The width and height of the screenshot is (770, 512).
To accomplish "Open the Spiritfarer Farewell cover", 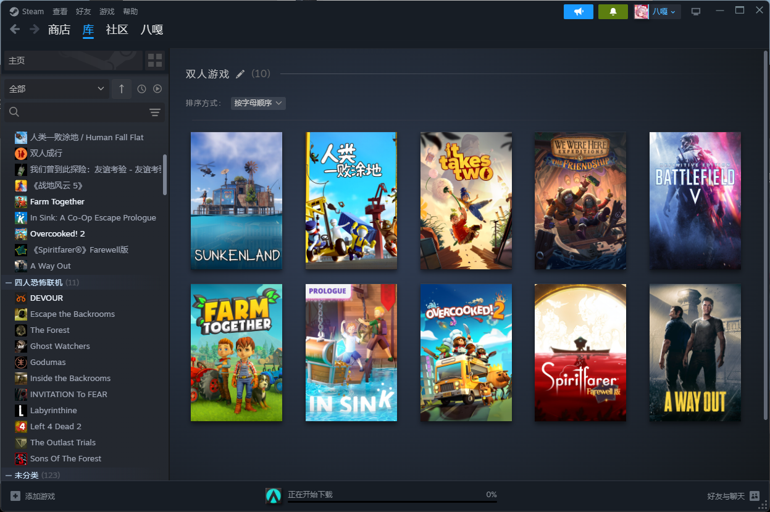I will pyautogui.click(x=580, y=353).
